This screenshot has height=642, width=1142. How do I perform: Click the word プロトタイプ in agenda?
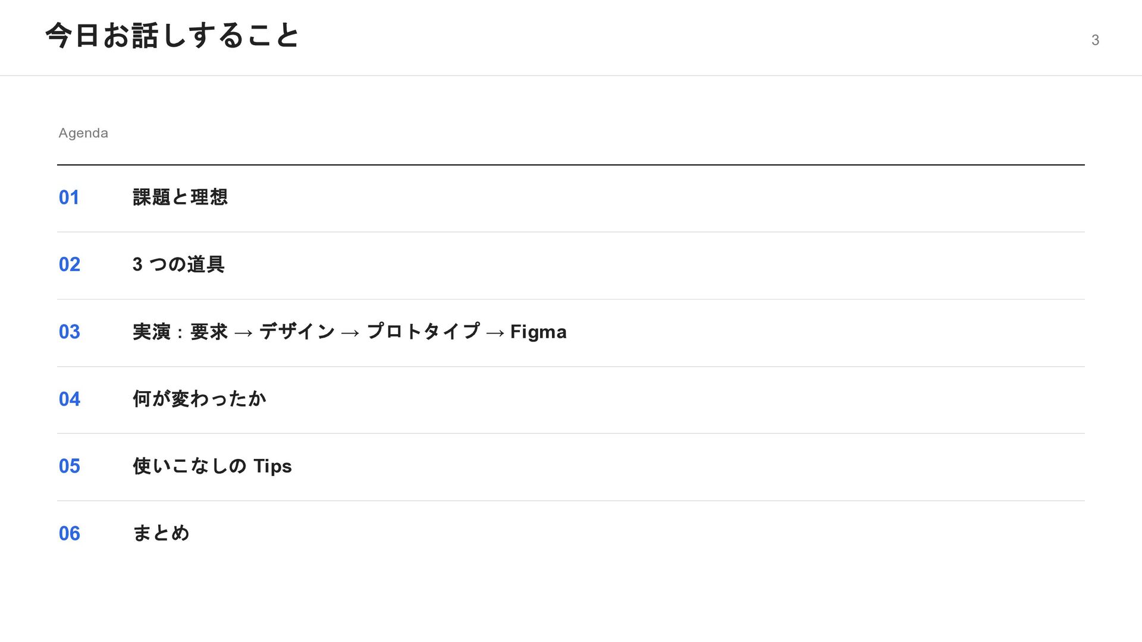tap(423, 332)
